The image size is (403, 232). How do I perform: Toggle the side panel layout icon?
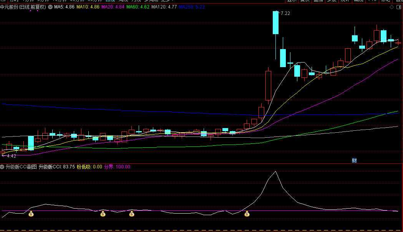pos(399,7)
